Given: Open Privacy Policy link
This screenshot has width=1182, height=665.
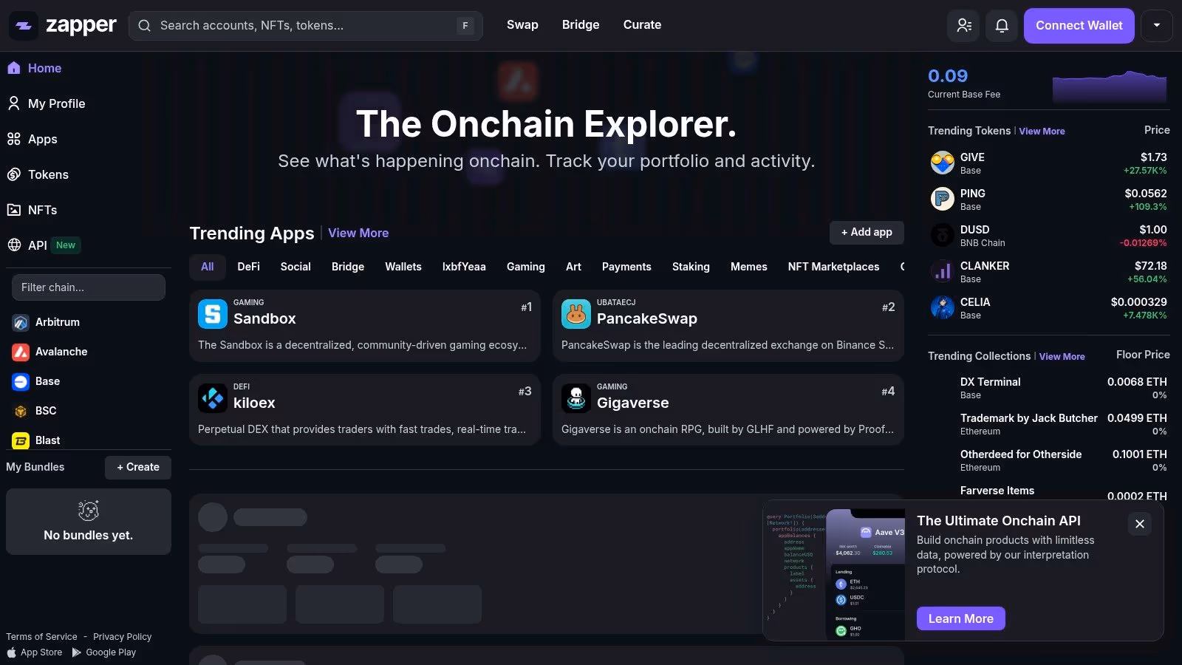Looking at the screenshot, I should tap(122, 637).
